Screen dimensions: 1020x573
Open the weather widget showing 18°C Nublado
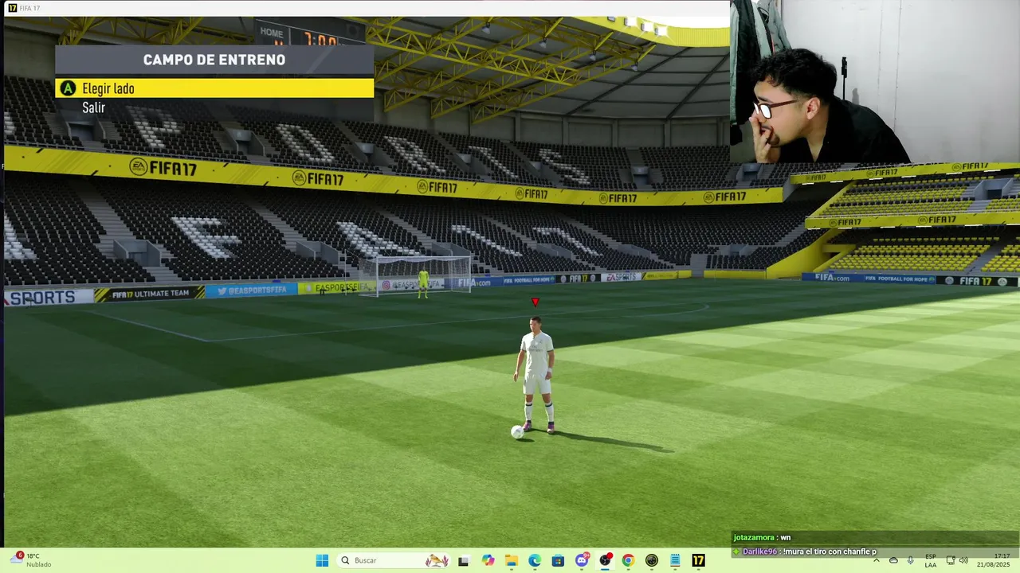[32, 560]
